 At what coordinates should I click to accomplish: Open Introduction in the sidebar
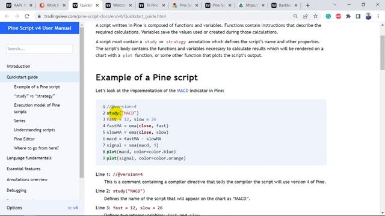click(x=19, y=66)
